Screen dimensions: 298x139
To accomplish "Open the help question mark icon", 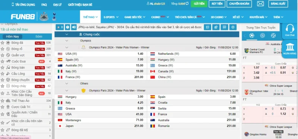I will [x=67, y=27].
